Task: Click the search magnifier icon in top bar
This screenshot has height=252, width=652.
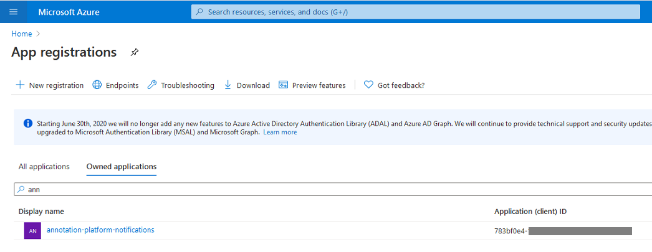Action: (x=199, y=12)
